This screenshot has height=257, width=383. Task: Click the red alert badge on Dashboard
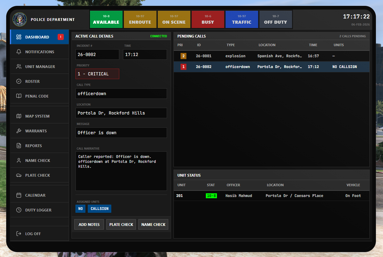pyautogui.click(x=61, y=37)
